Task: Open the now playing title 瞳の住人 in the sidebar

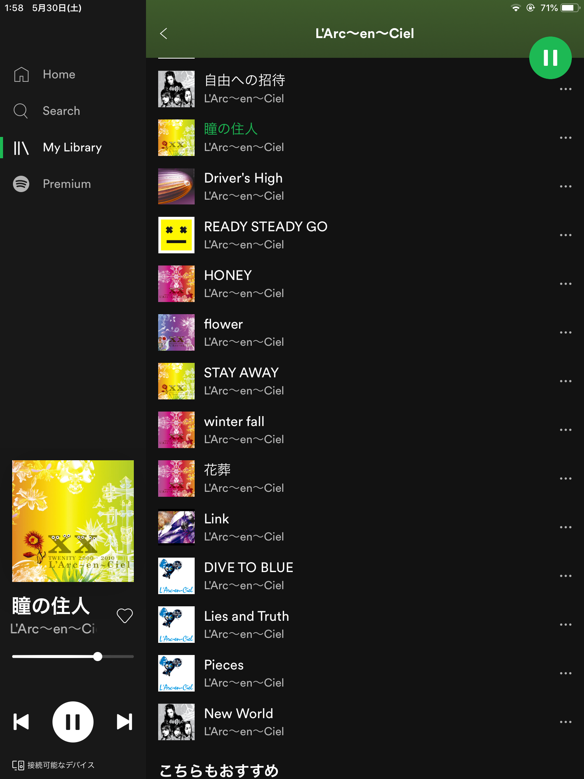Action: pyautogui.click(x=51, y=606)
